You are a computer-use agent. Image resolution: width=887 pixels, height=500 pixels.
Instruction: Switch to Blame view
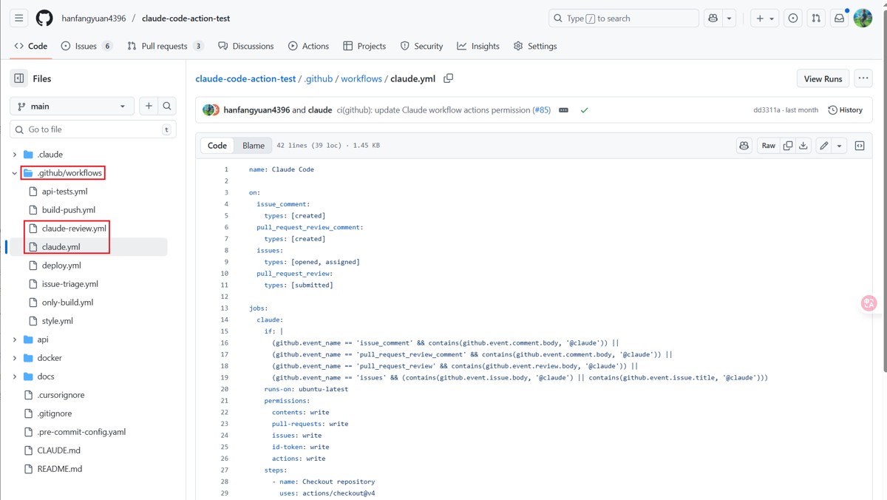254,146
